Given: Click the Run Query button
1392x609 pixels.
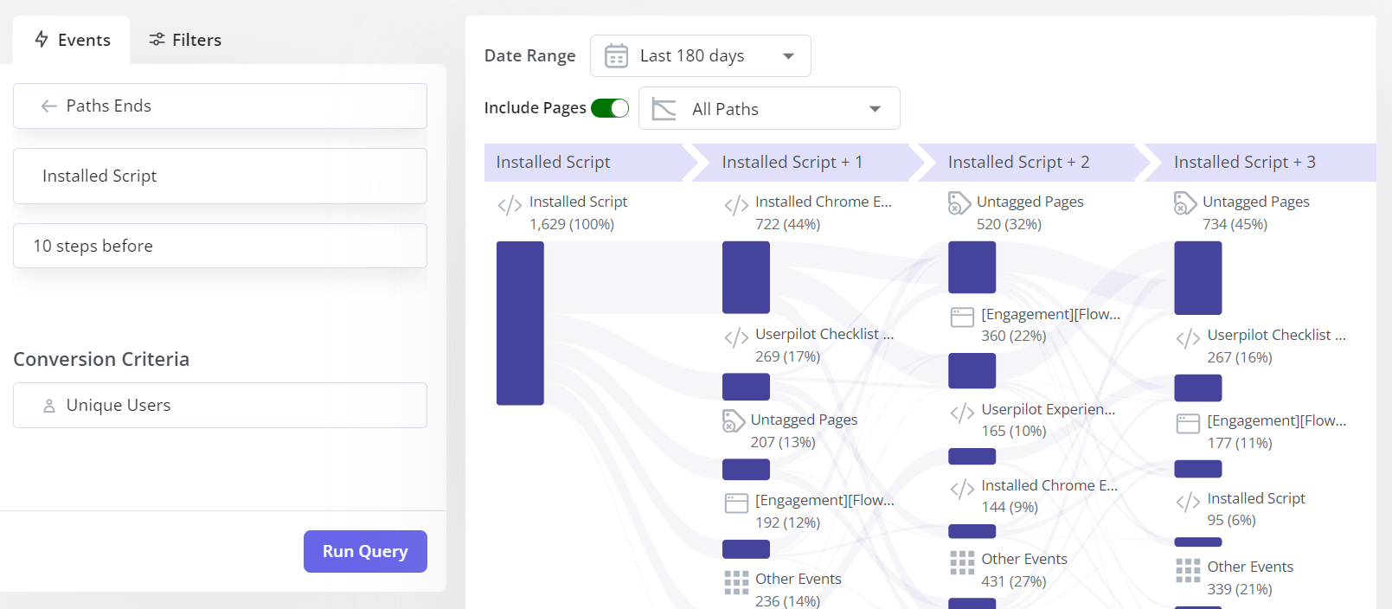Looking at the screenshot, I should tap(365, 551).
